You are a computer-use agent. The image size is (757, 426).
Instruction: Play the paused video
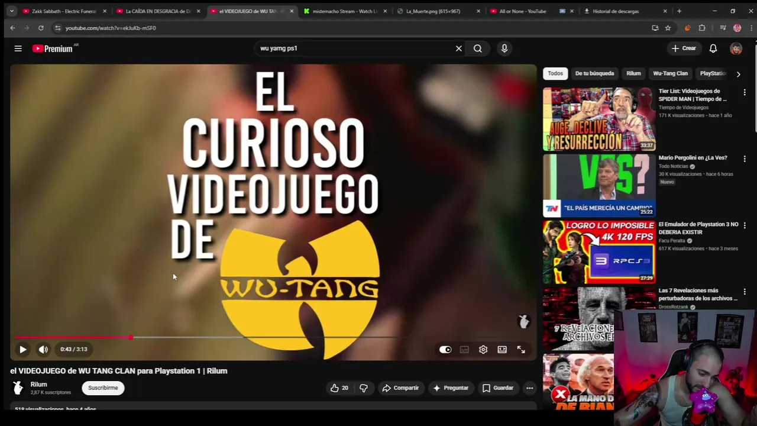coord(22,349)
